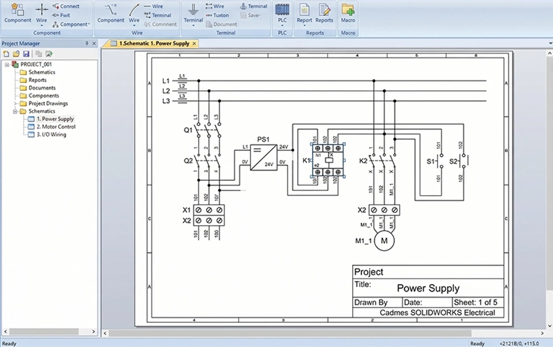Screen dimensions: 553x347
Task: Open 1. Power Supply in the tree
Action: 56,119
